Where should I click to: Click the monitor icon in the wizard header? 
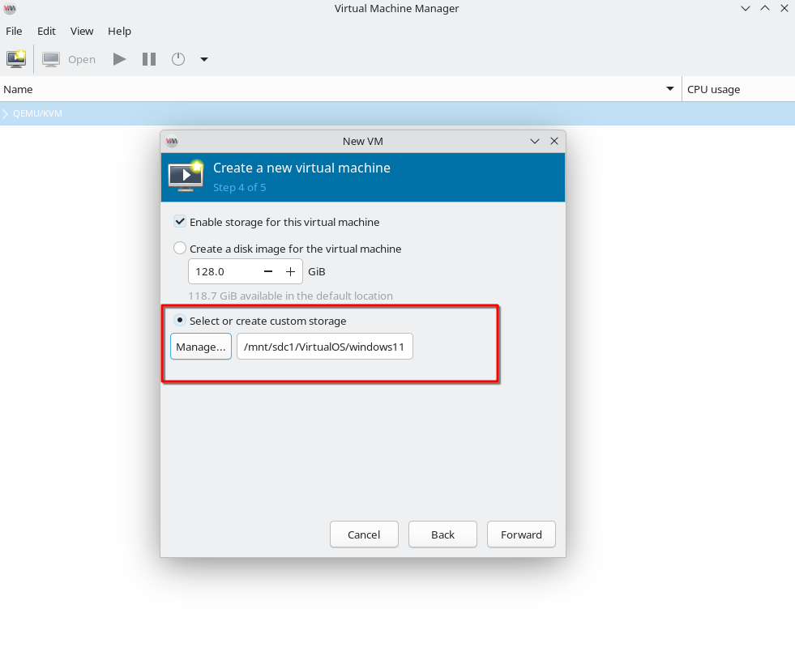click(186, 176)
